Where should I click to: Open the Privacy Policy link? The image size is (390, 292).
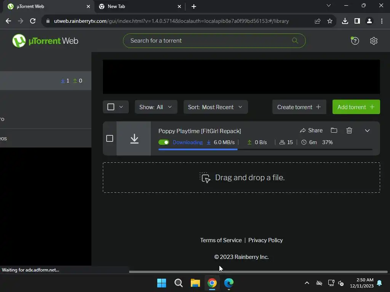click(x=265, y=240)
